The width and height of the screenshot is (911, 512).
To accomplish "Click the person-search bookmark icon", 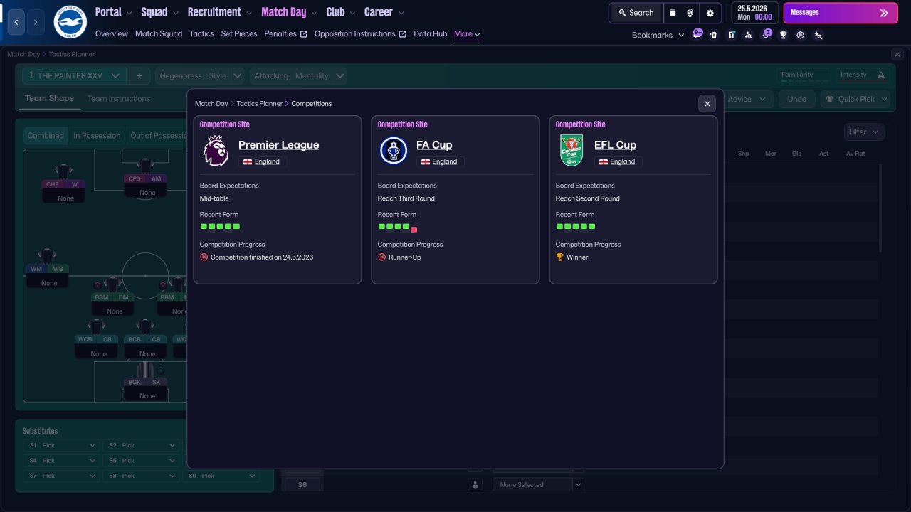I will coord(749,35).
